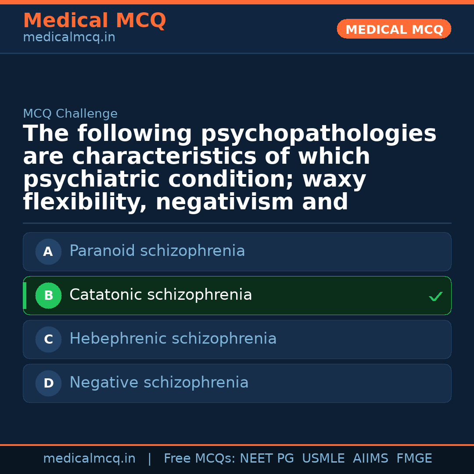This screenshot has height=474, width=474.
Task: Click the MCQ Challenge label
Action: [70, 114]
